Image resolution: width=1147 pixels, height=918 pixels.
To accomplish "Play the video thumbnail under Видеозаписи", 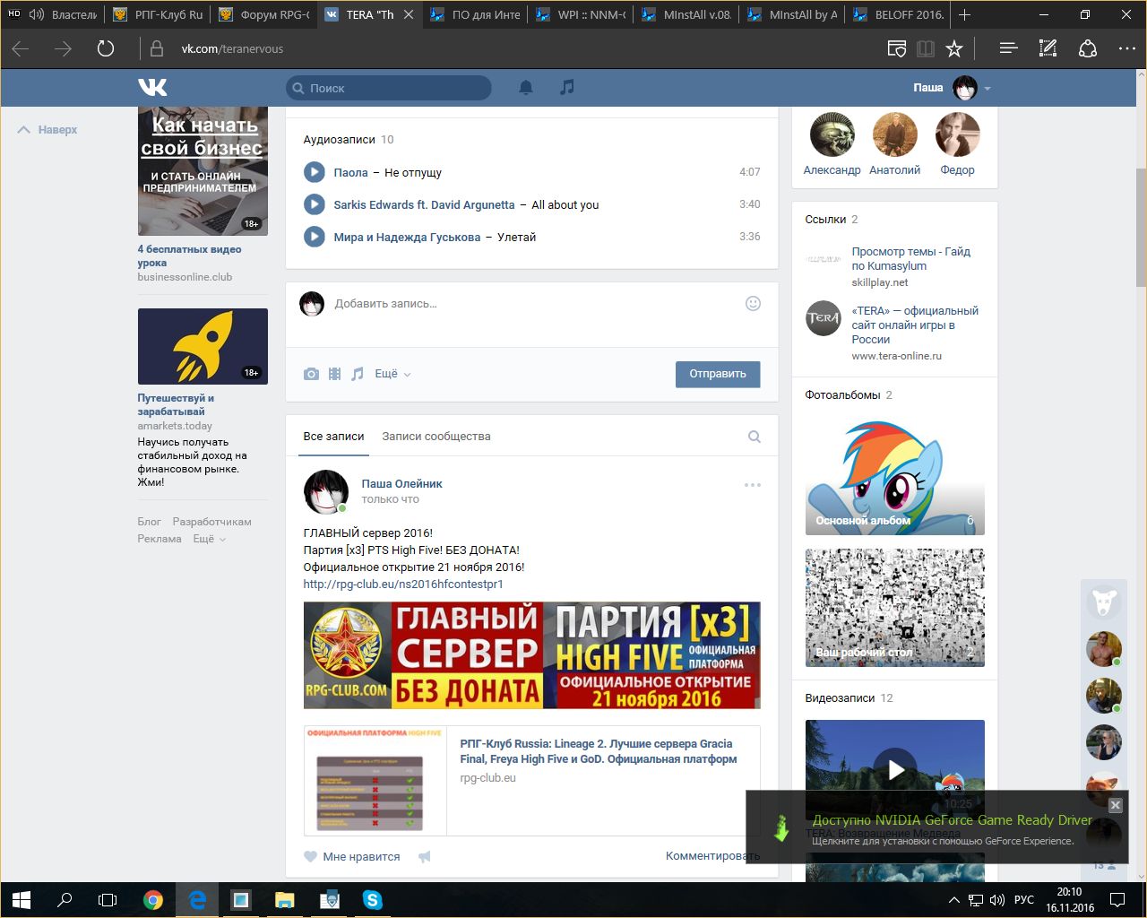I will (895, 769).
